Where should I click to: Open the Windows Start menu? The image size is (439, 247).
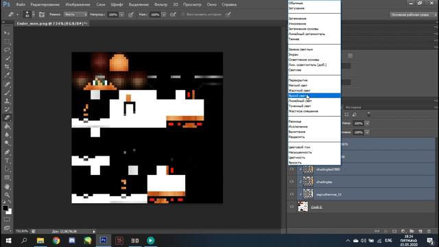click(x=8, y=241)
